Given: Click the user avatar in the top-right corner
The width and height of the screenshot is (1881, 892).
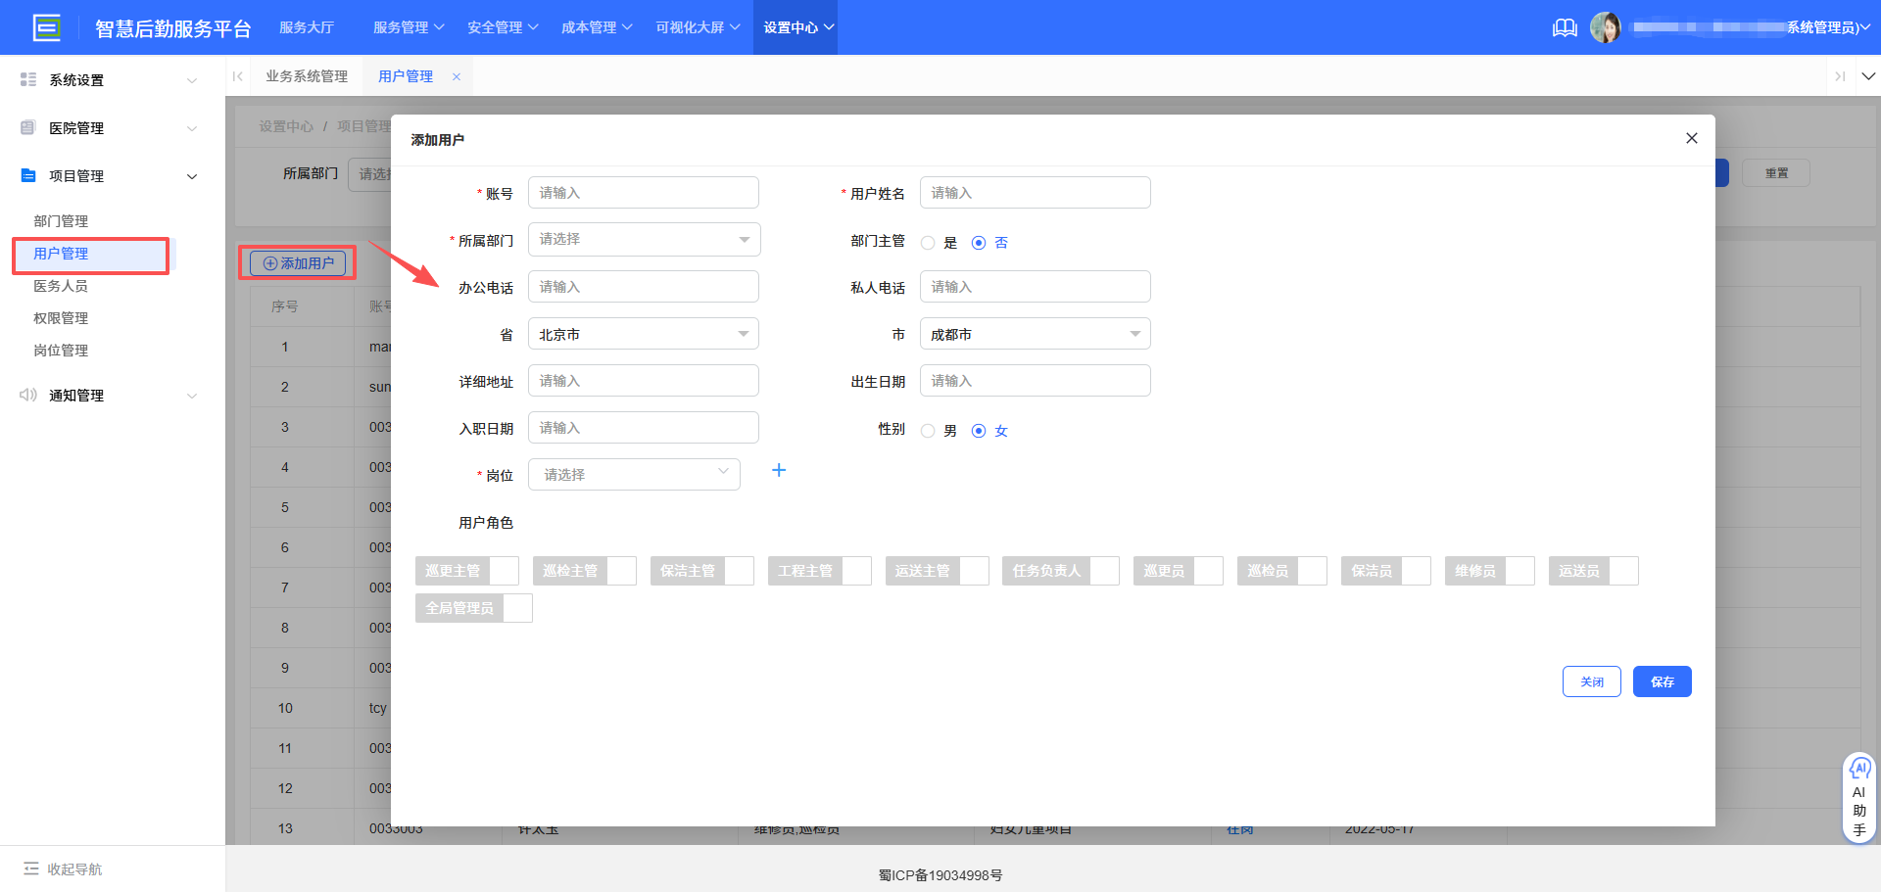Looking at the screenshot, I should click(x=1607, y=26).
